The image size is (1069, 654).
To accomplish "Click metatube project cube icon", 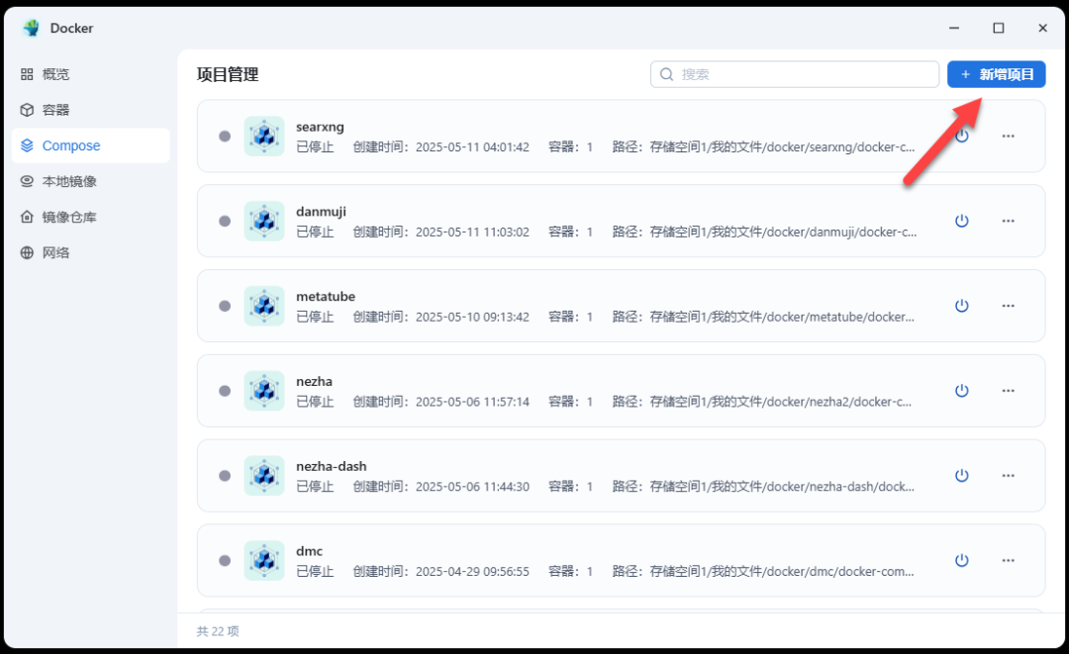I will click(264, 306).
